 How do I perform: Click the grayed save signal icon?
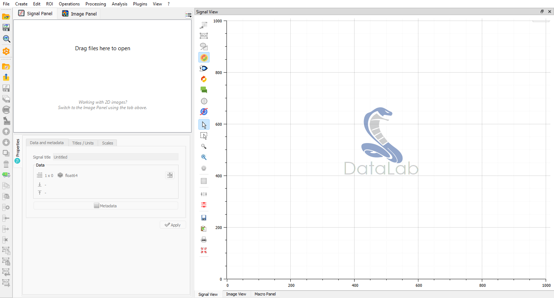[6, 88]
